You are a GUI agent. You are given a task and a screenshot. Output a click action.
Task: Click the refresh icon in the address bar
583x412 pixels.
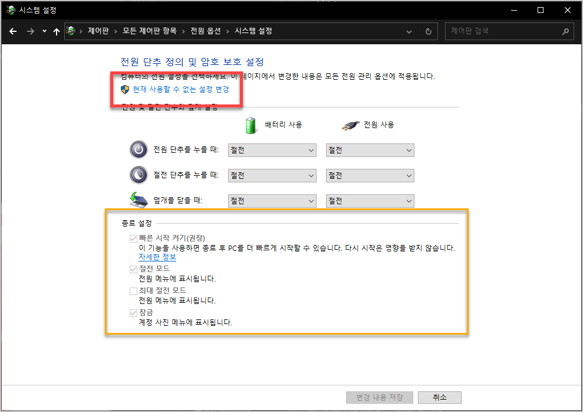pos(429,31)
